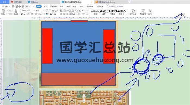Click increase indent icon
The image size is (190, 105).
coord(73,11)
